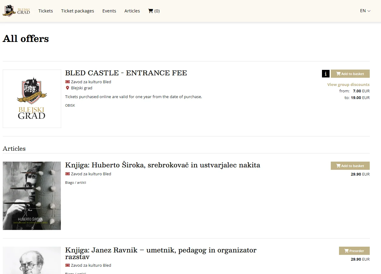
Task: Select Ticket packages in the navigation
Action: [77, 11]
